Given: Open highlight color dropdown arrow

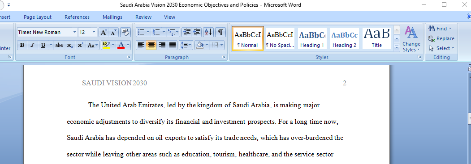Looking at the screenshot, I should click(x=113, y=45).
